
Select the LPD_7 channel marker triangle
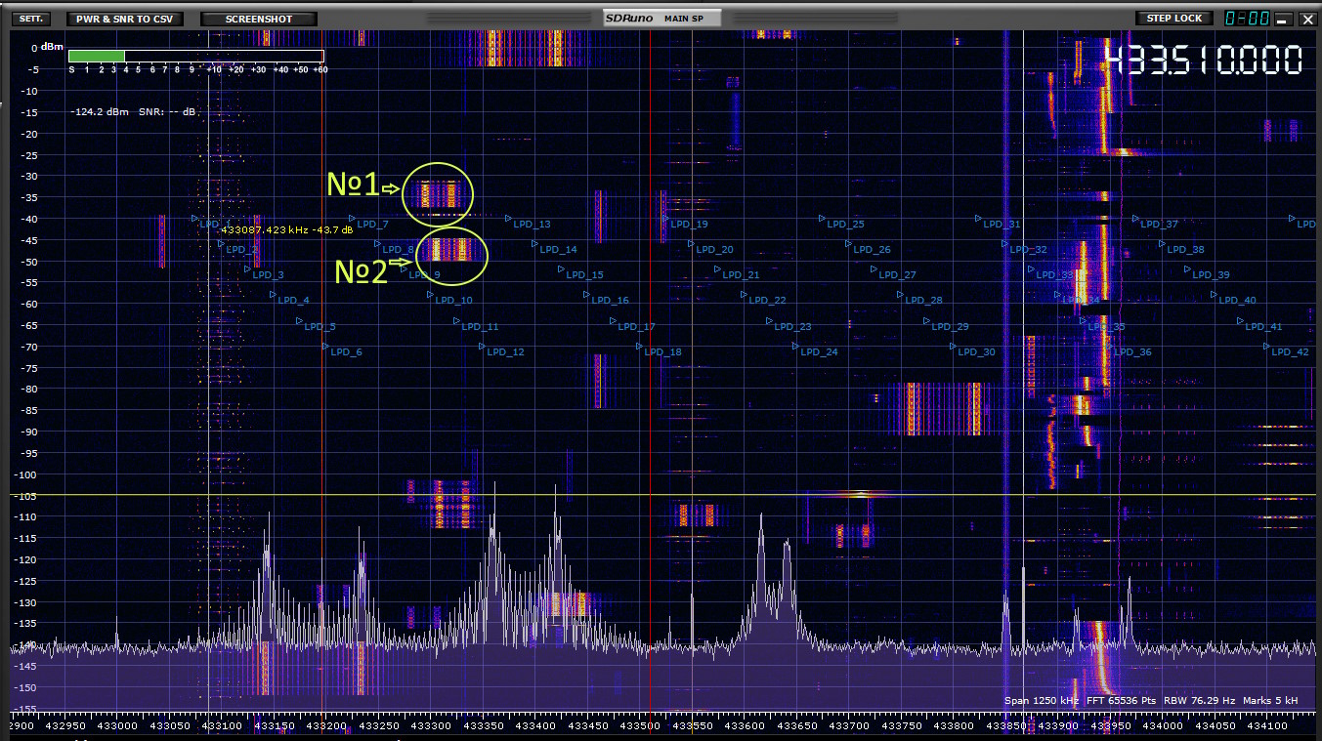pos(354,219)
